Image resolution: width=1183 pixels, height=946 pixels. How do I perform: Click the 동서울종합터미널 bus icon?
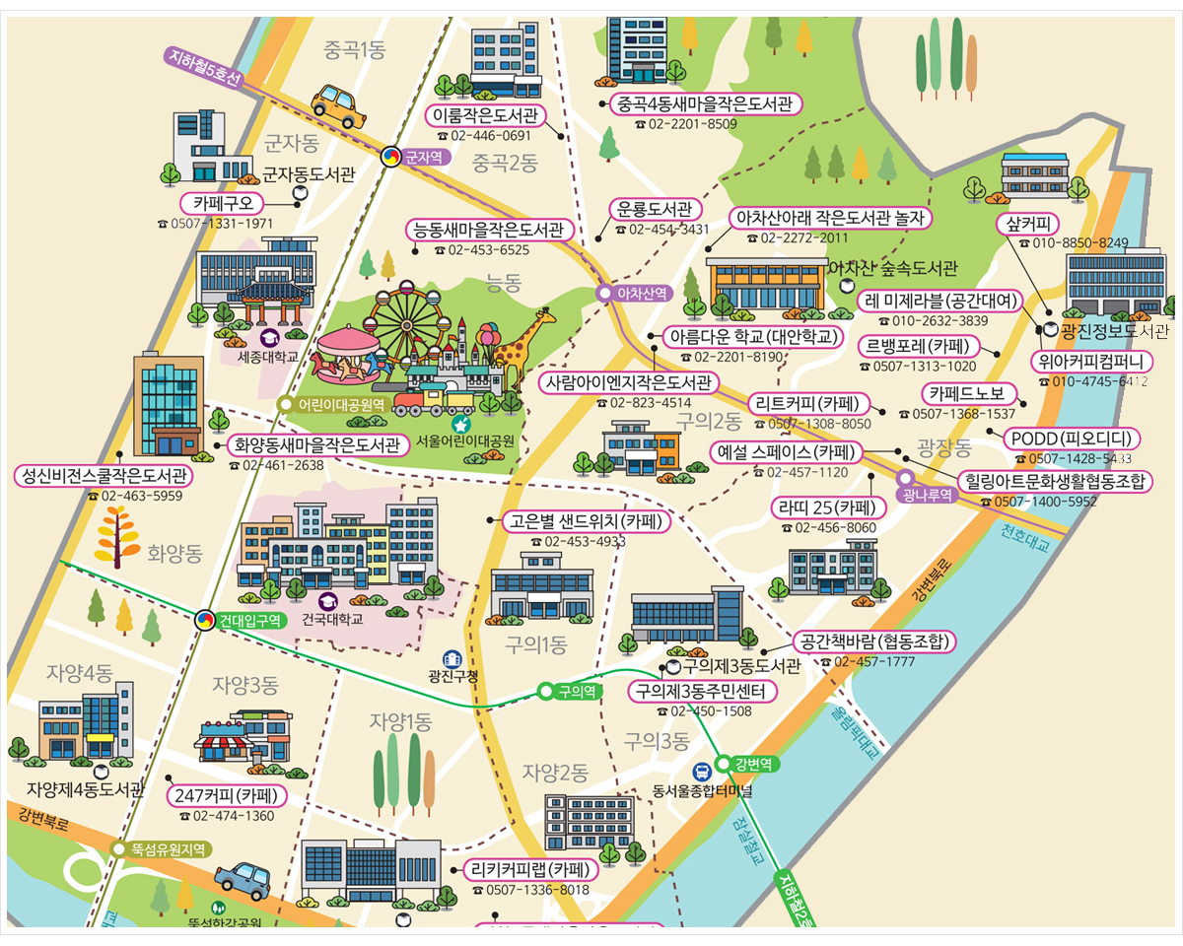pyautogui.click(x=701, y=772)
